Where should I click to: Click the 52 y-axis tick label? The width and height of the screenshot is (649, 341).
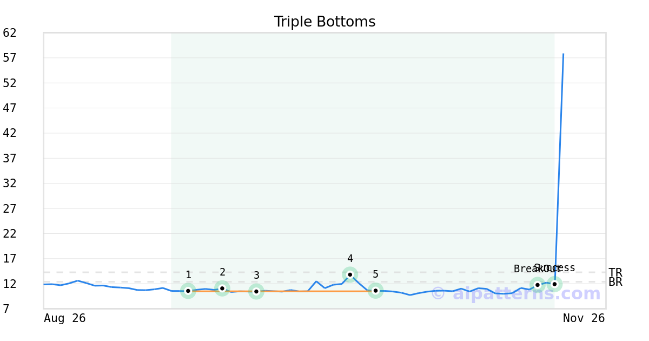click(10, 83)
